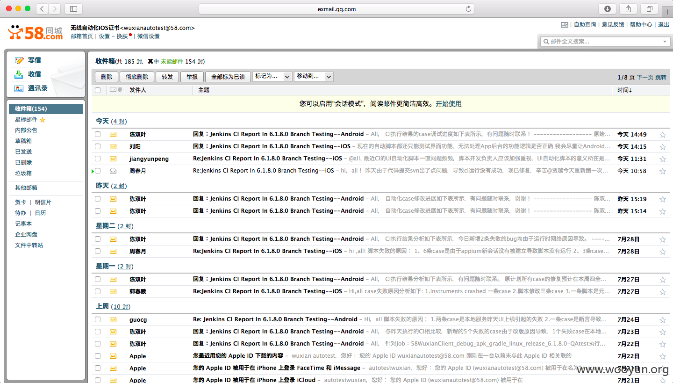Check the box for 周春月 10:58 email
This screenshot has height=383, width=673.
(98, 171)
